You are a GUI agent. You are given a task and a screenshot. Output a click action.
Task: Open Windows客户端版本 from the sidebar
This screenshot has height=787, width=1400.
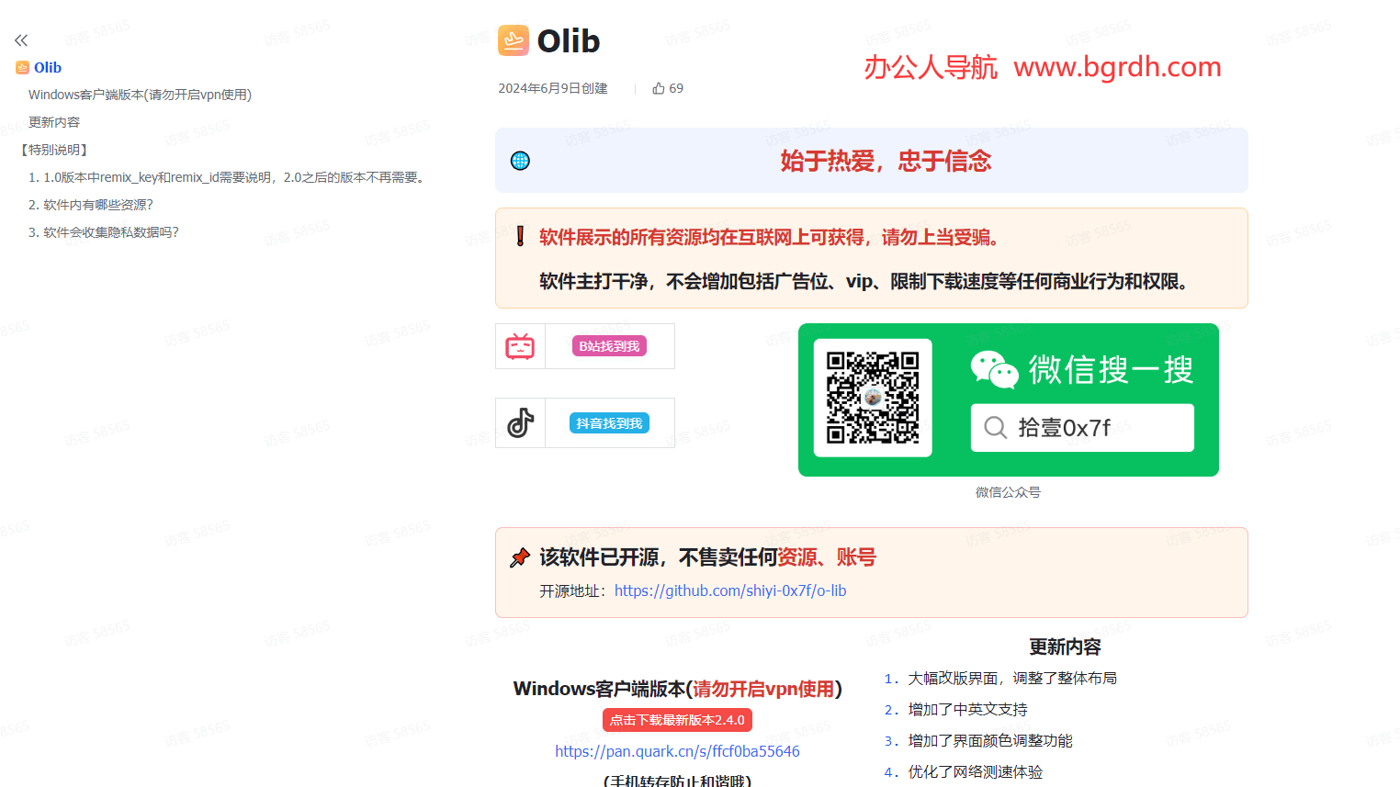(x=140, y=94)
